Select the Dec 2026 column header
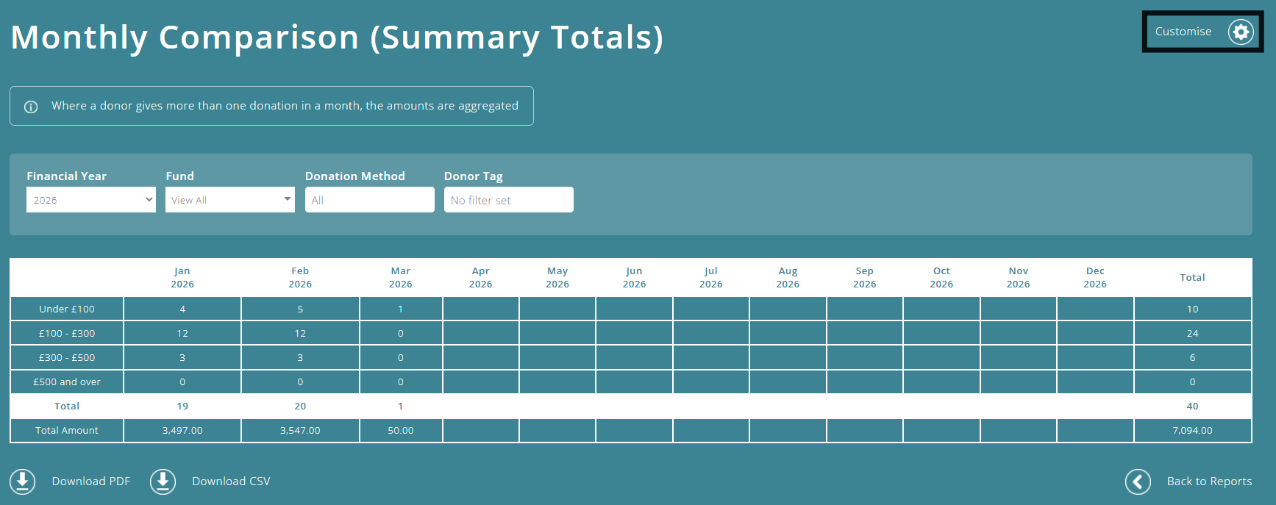The image size is (1276, 505). tap(1095, 278)
